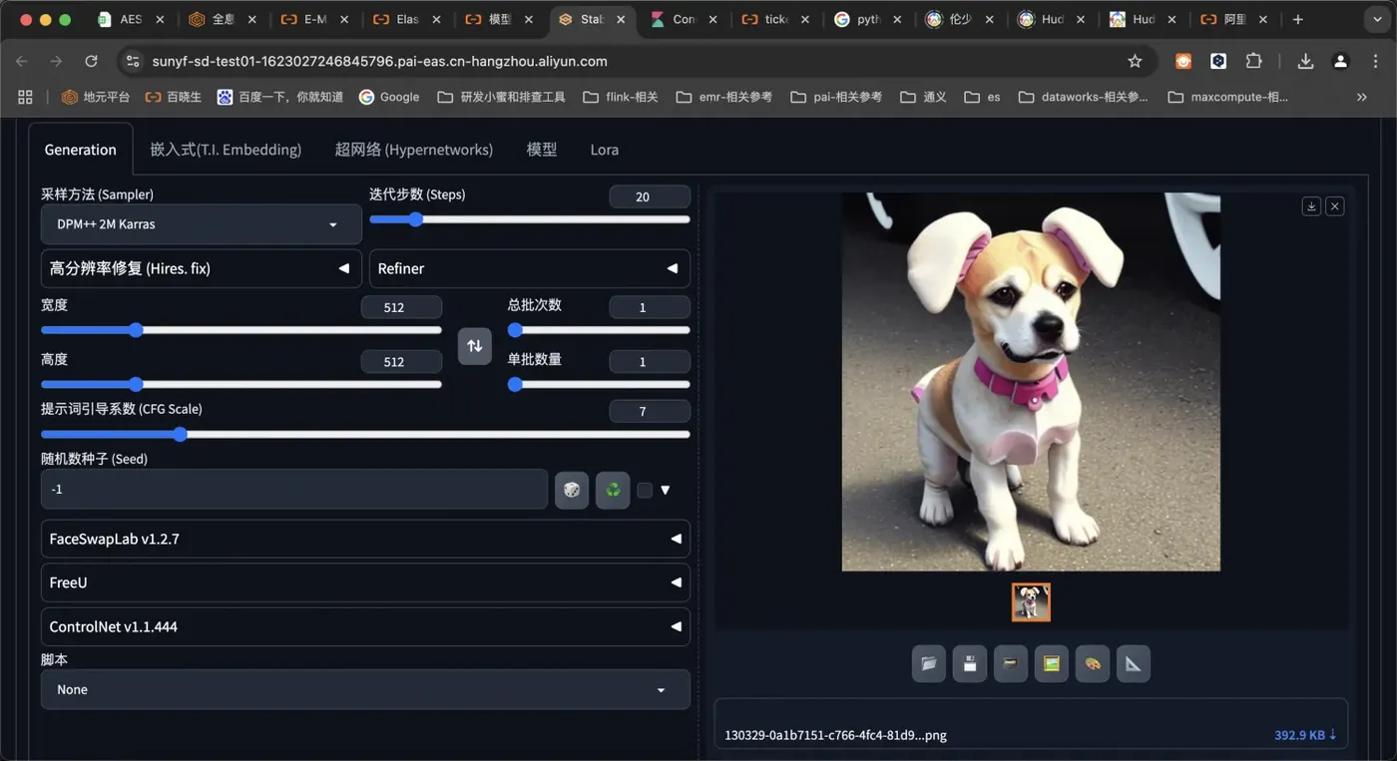Screen dimensions: 1397x761
Task: Click the 总批次数 number field
Action: [x=650, y=307]
